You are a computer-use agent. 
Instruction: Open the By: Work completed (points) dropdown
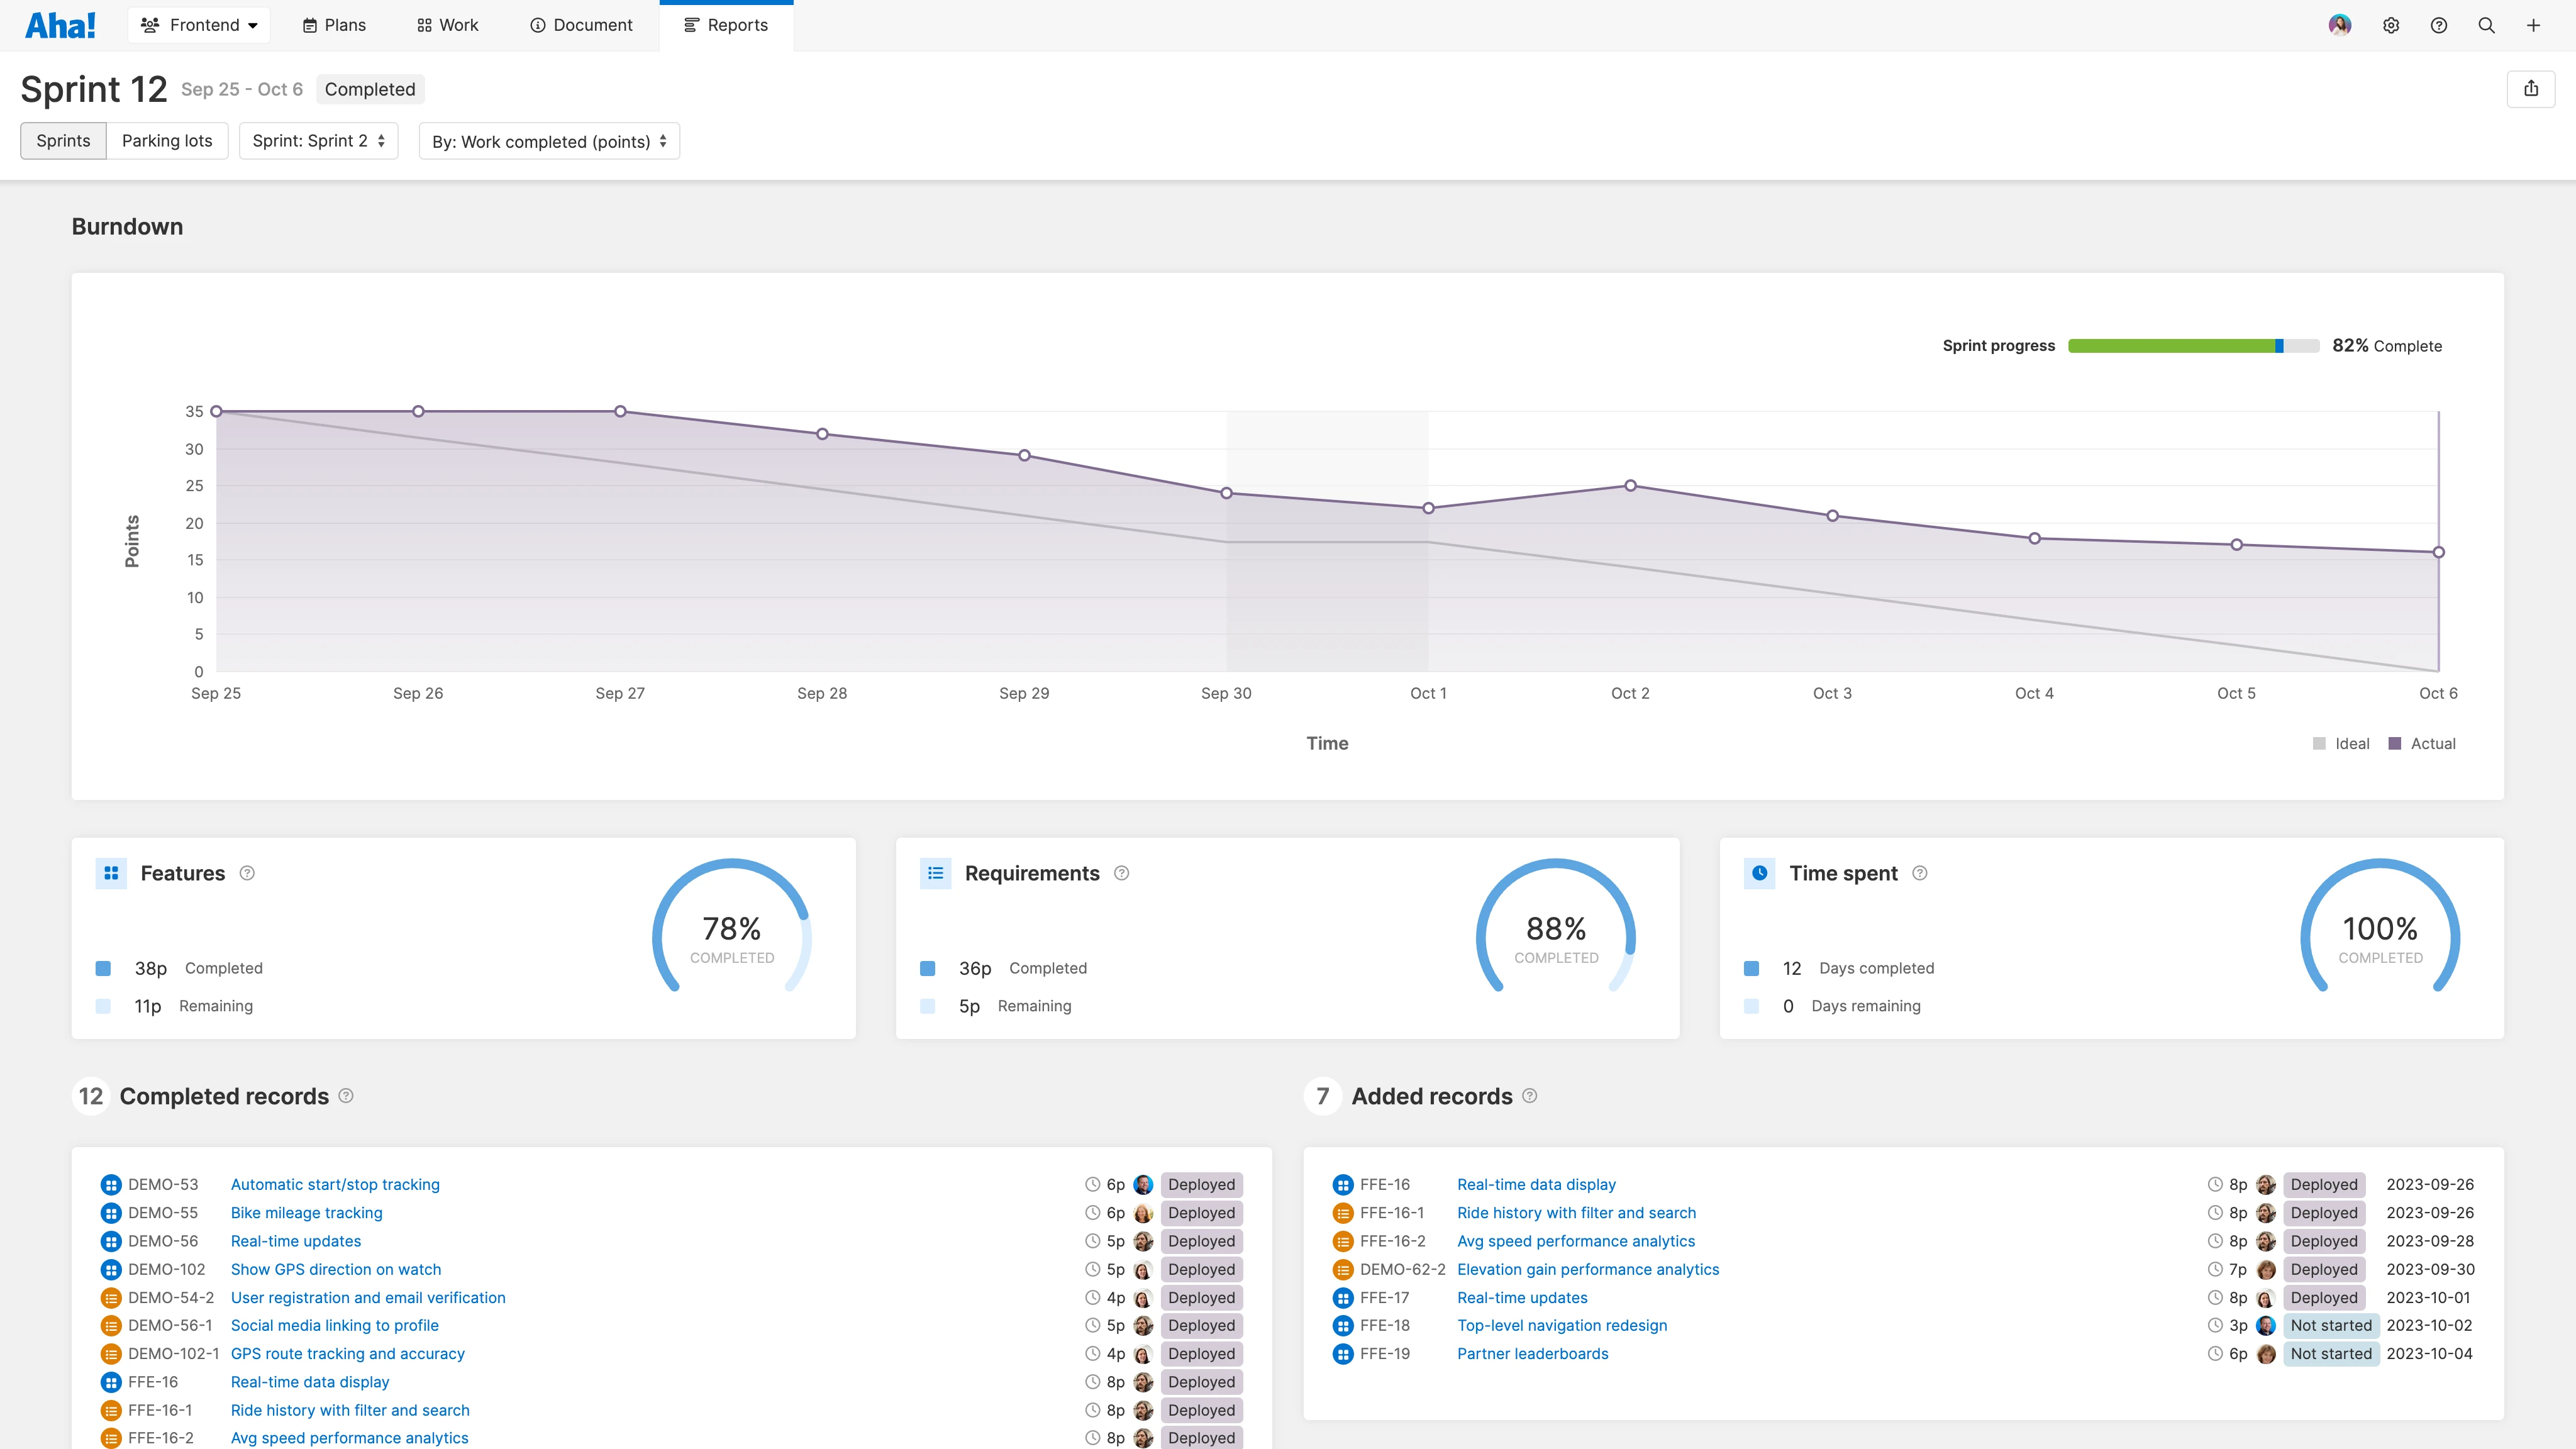pos(548,141)
